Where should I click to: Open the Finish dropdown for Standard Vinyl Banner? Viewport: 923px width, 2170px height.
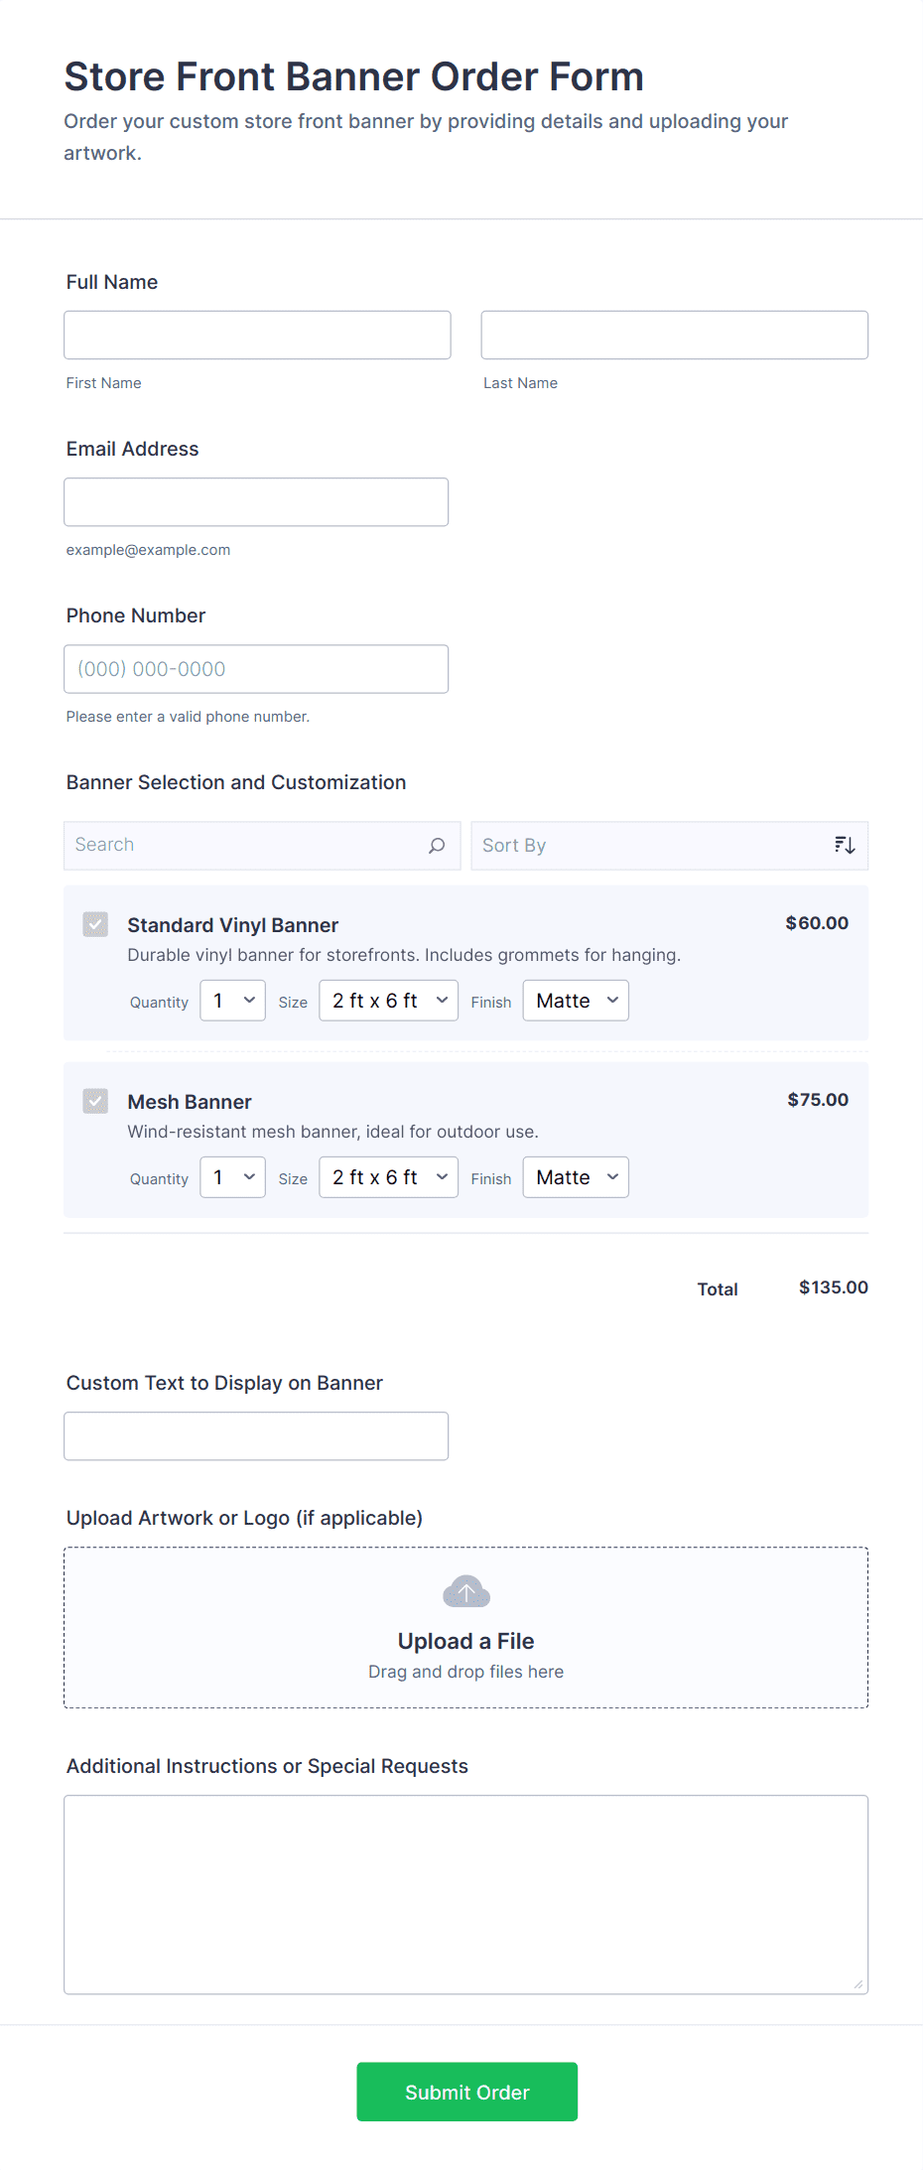pyautogui.click(x=576, y=1000)
